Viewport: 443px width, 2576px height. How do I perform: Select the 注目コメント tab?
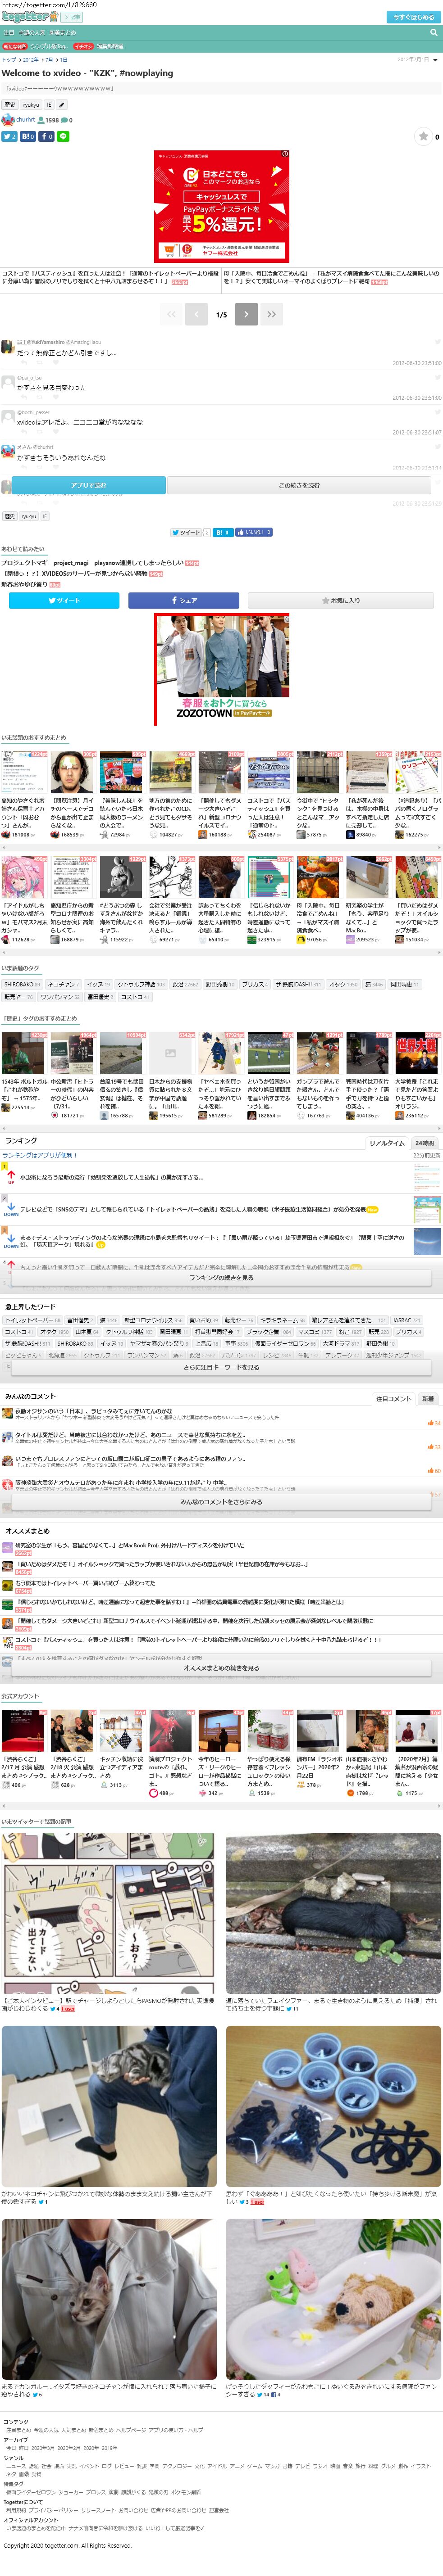(393, 1399)
